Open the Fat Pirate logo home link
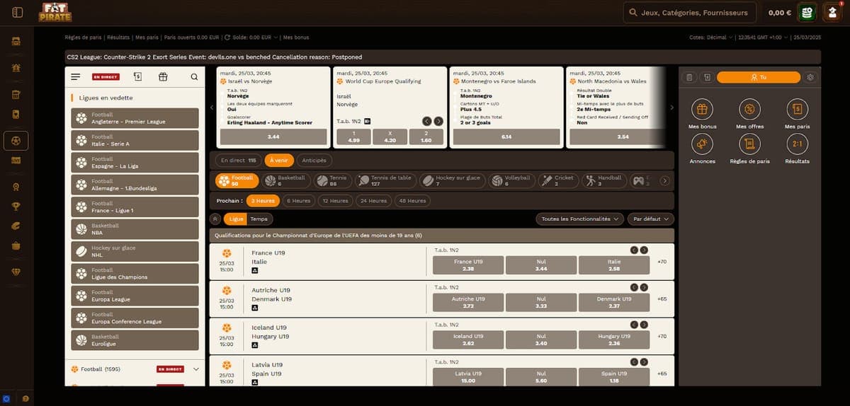 pyautogui.click(x=55, y=12)
